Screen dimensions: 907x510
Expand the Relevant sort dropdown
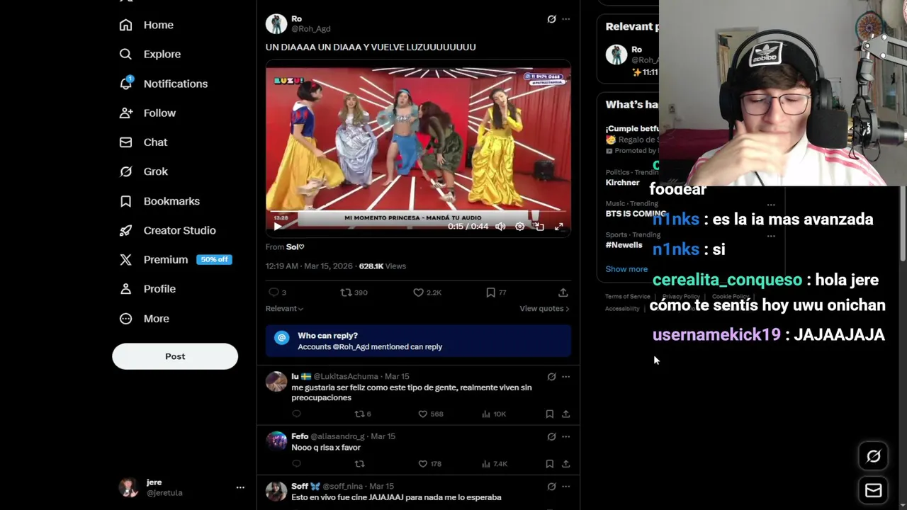284,308
